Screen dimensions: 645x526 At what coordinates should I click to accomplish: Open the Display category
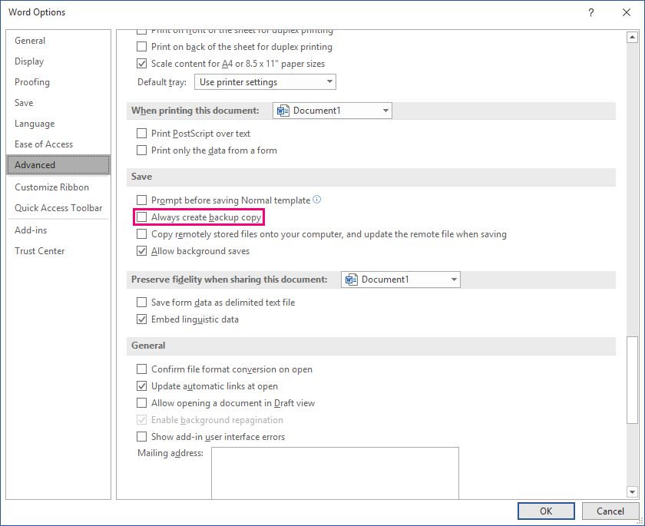pyautogui.click(x=58, y=61)
